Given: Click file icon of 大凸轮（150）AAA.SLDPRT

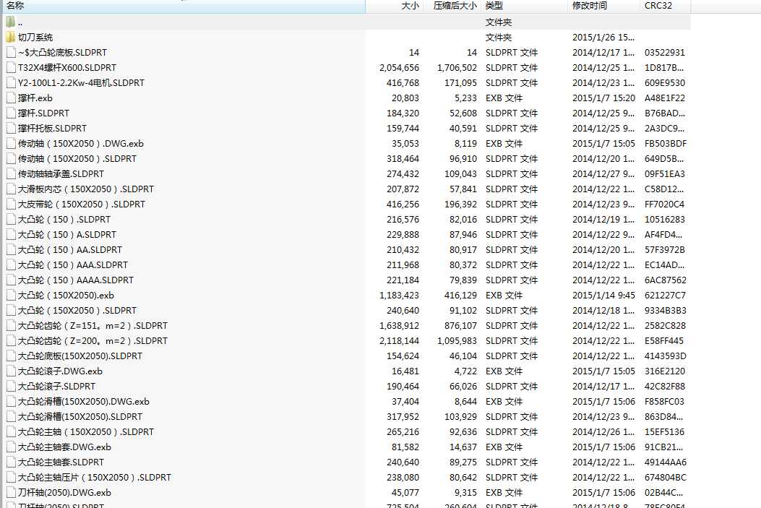Looking at the screenshot, I should [x=11, y=265].
